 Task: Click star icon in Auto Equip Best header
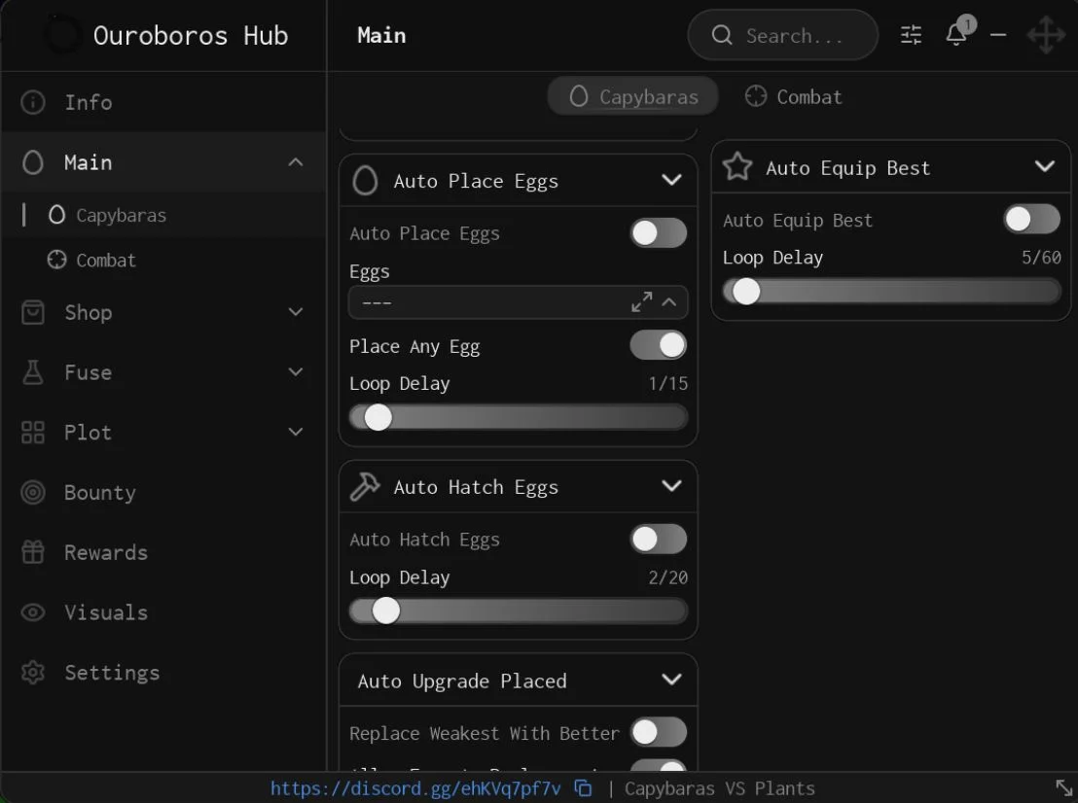[x=737, y=167]
